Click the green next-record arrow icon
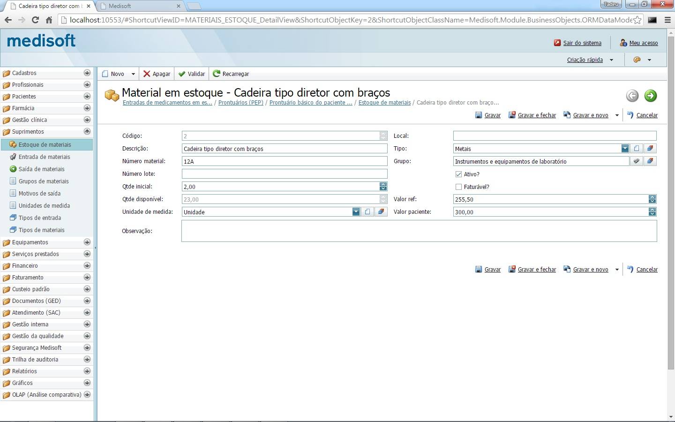The width and height of the screenshot is (675, 422). coord(650,96)
